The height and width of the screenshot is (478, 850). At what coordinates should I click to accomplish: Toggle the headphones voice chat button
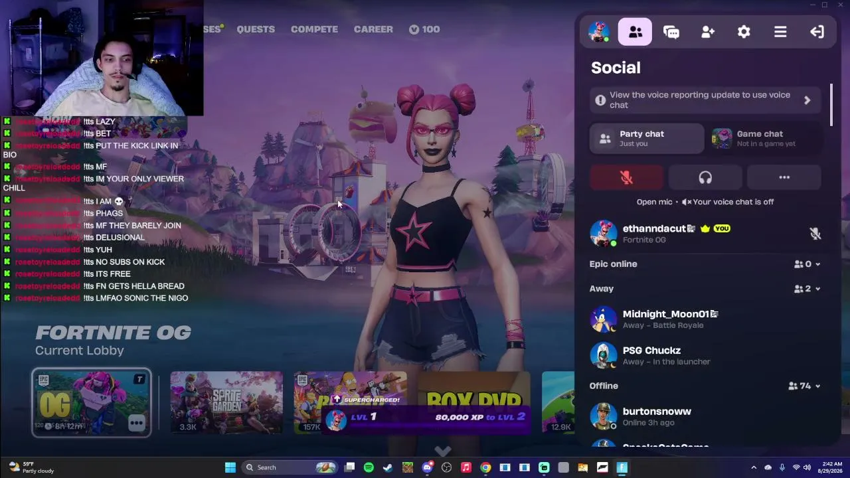[x=705, y=177]
